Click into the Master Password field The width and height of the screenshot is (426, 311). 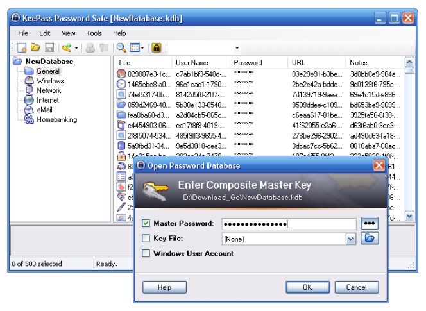pyautogui.click(x=289, y=224)
